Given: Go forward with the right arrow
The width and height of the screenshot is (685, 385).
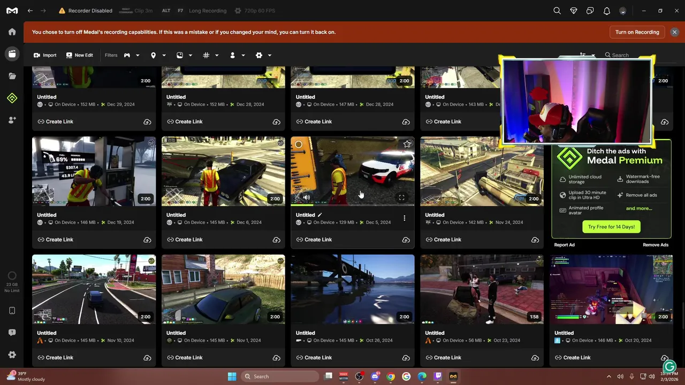Looking at the screenshot, I should pyautogui.click(x=43, y=11).
